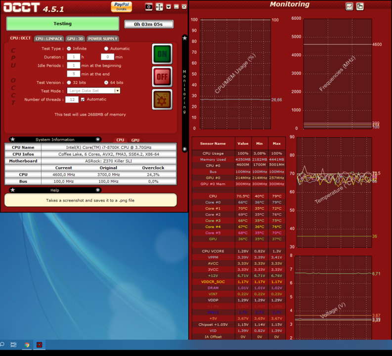Click the Temperature graph
This screenshot has height=356, width=392.
pyautogui.click(x=335, y=192)
